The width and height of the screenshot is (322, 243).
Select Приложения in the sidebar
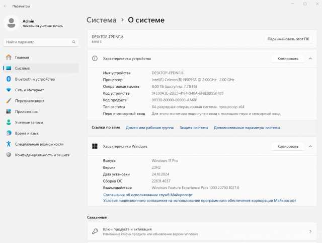[26, 111]
